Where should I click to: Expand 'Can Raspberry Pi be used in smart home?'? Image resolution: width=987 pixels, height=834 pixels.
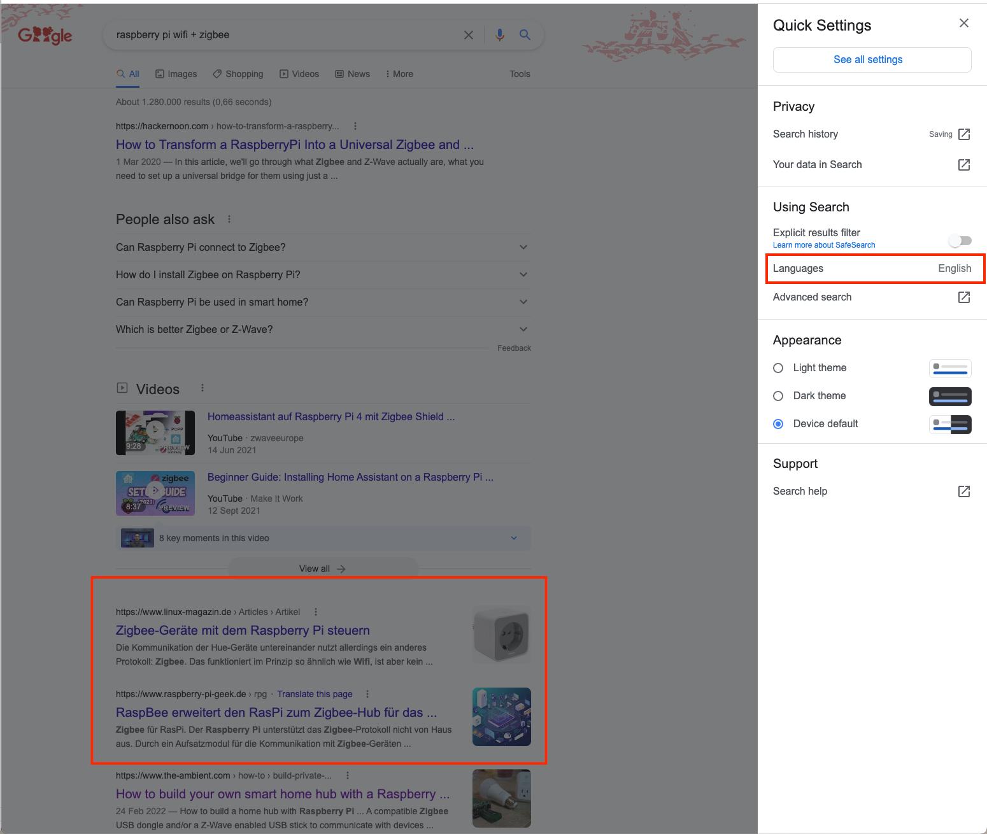click(323, 302)
